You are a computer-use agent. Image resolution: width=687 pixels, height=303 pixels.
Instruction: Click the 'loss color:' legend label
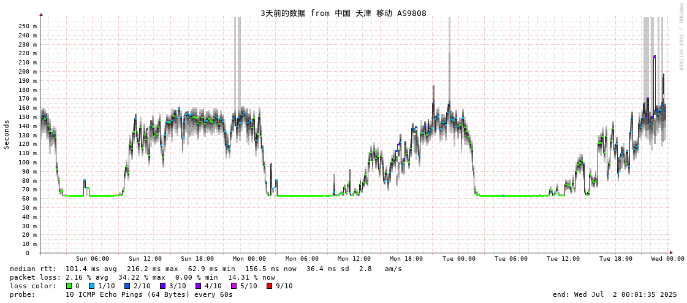(x=33, y=286)
